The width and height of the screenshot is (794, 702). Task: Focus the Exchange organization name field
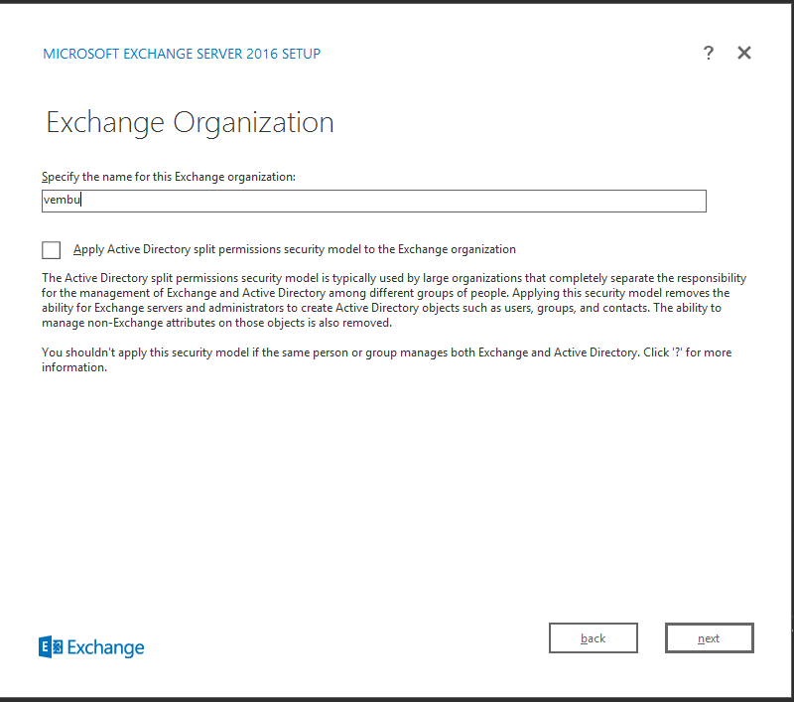(374, 201)
